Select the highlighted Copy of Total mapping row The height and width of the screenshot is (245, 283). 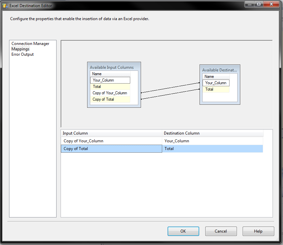pyautogui.click(x=111, y=148)
